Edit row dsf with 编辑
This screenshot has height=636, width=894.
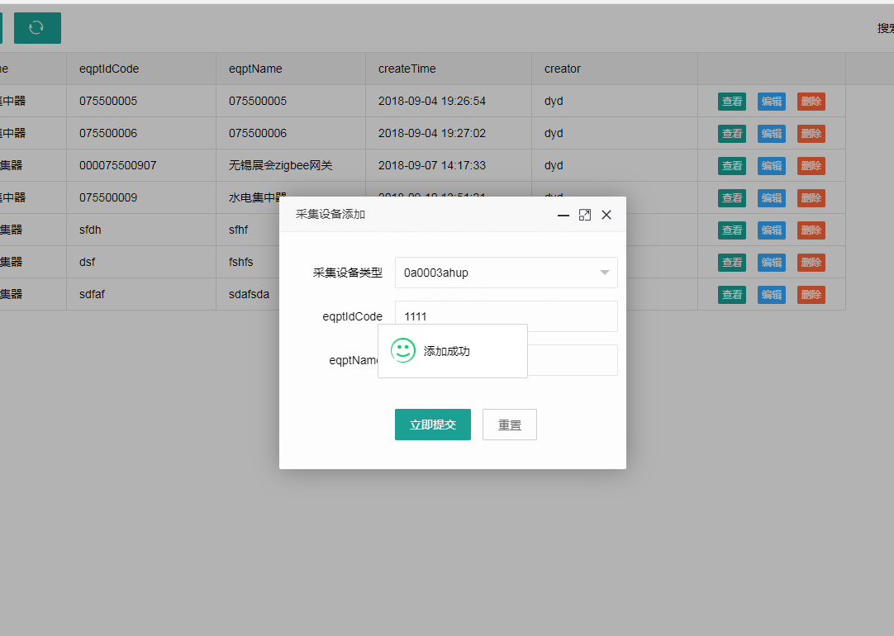point(772,262)
